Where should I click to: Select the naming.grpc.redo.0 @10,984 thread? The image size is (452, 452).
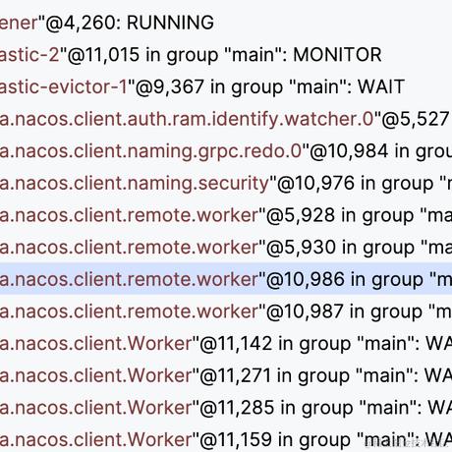pos(226,151)
